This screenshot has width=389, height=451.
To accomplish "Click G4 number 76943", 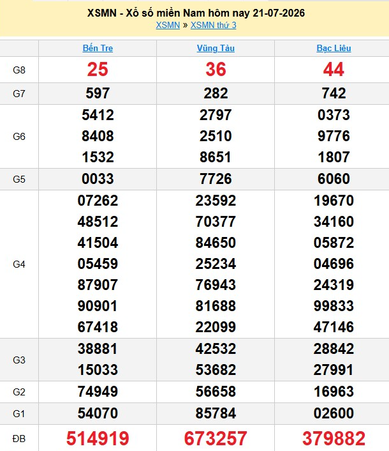I will point(216,285).
